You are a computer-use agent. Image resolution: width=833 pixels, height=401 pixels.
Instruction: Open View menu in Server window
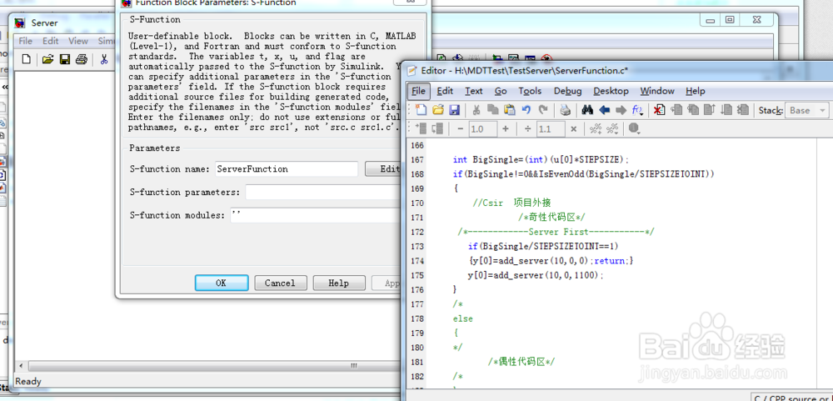[x=78, y=41]
